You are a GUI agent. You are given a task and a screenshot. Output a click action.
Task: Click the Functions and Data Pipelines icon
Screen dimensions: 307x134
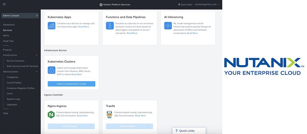click(110, 26)
